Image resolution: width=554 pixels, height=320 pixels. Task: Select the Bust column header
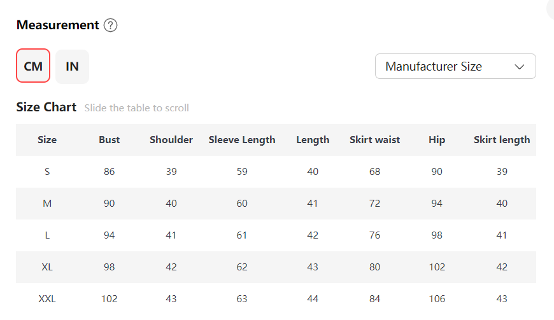(110, 140)
